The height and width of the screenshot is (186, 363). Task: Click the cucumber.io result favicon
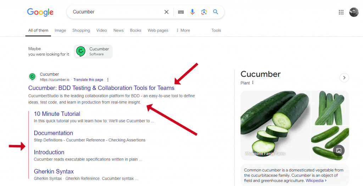coord(32,77)
